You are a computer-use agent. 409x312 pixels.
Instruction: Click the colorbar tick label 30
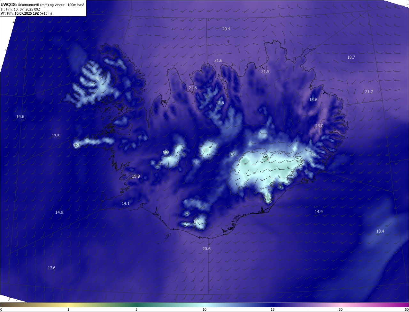point(341,310)
